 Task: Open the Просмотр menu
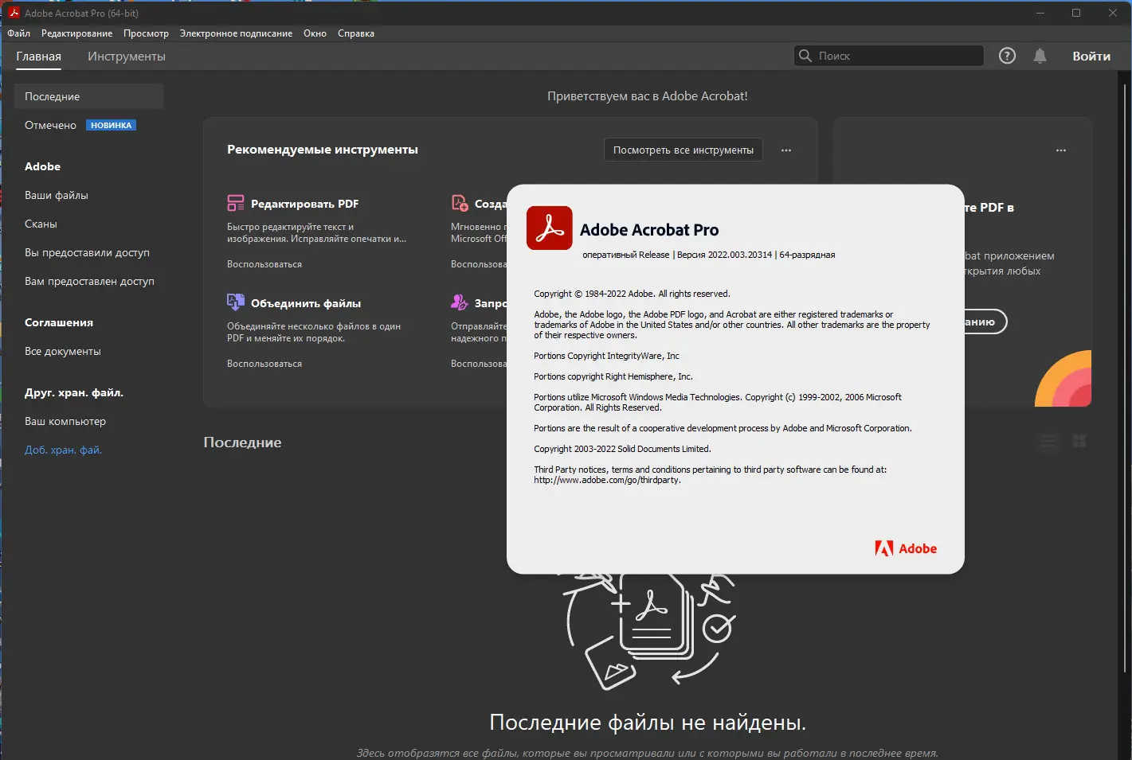coord(147,33)
